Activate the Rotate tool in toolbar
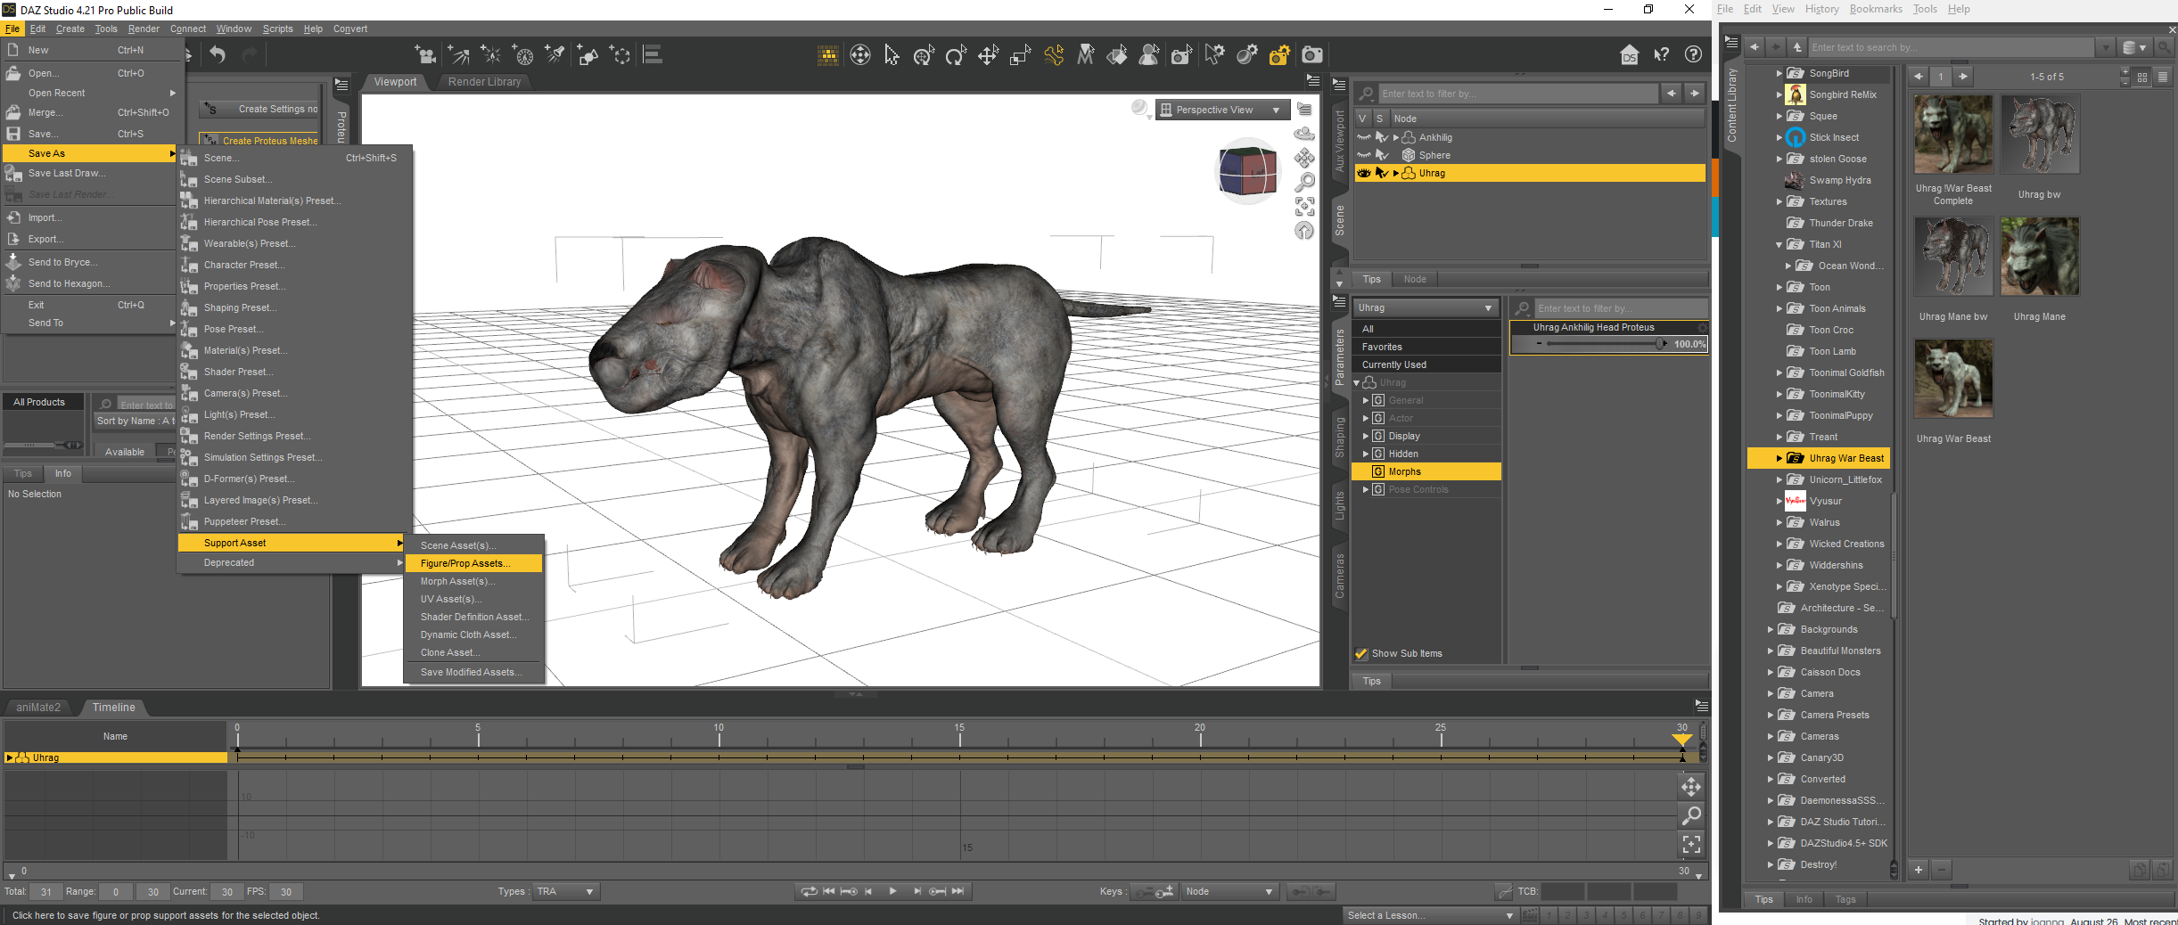The width and height of the screenshot is (2178, 925). click(x=956, y=56)
